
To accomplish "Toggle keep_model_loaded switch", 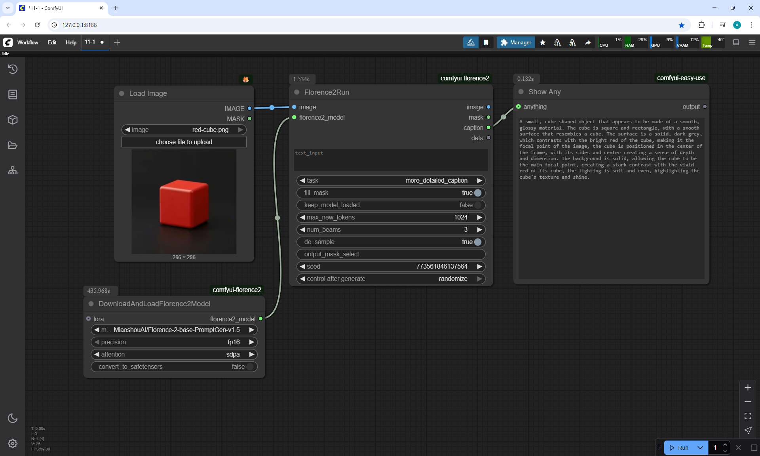I will click(478, 205).
